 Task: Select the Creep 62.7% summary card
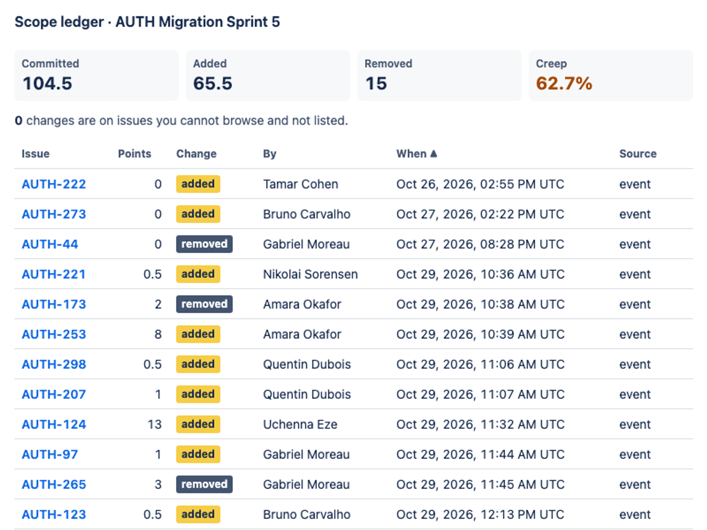click(x=611, y=75)
